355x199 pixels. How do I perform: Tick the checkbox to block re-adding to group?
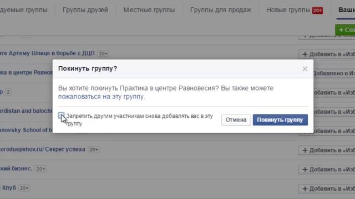click(x=61, y=116)
